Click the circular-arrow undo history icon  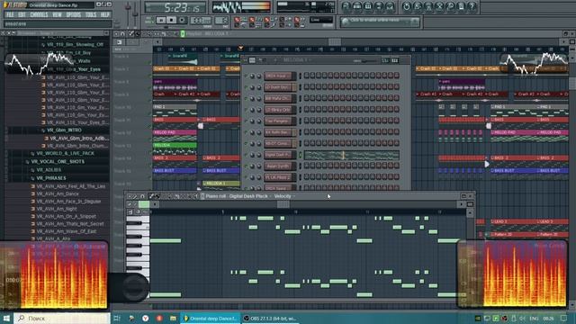coord(406,6)
